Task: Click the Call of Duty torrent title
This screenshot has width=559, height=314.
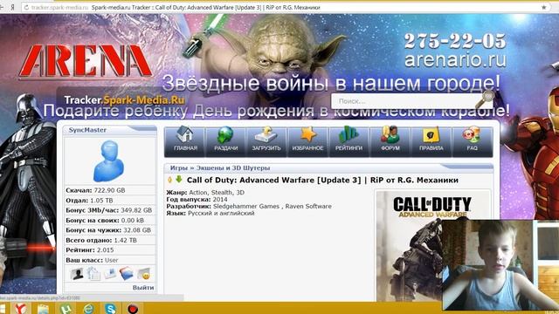Action: click(x=322, y=181)
